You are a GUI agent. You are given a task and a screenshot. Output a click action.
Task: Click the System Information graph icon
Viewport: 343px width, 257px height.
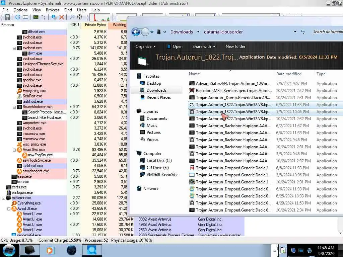pyautogui.click(x=36, y=17)
